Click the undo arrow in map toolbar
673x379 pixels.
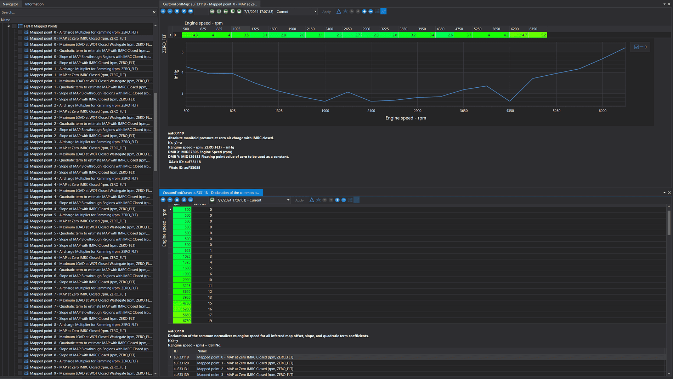(x=352, y=11)
